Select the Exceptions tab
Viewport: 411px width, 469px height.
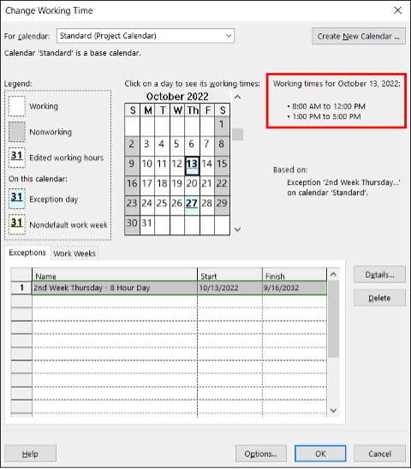(x=27, y=252)
